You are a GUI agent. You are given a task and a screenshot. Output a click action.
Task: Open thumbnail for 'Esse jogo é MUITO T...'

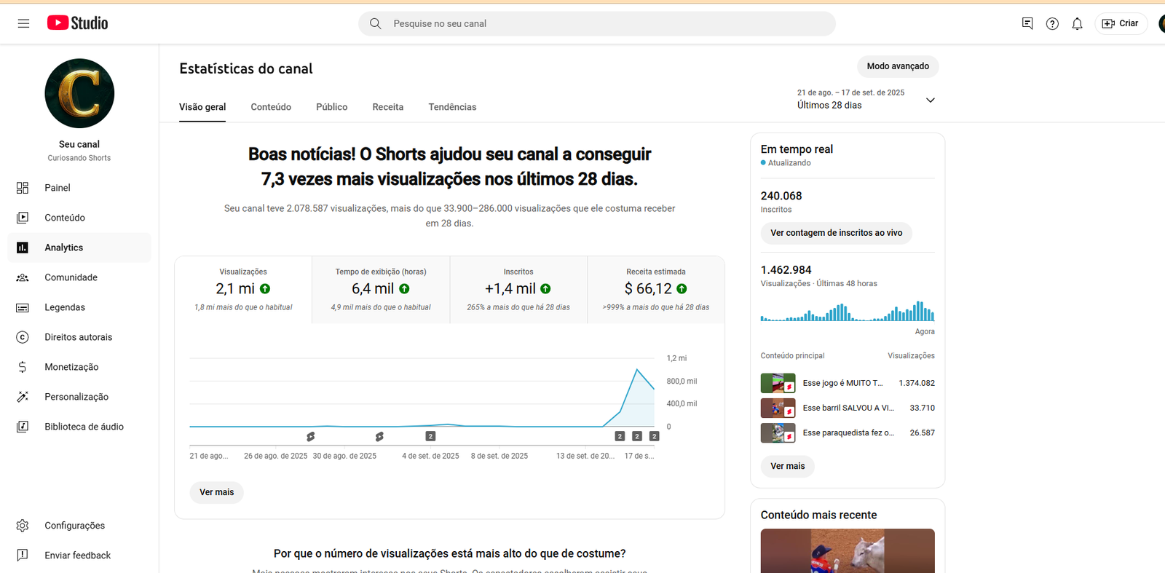(x=778, y=383)
